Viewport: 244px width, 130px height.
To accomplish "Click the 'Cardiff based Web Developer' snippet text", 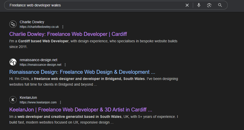I will 43,41.
